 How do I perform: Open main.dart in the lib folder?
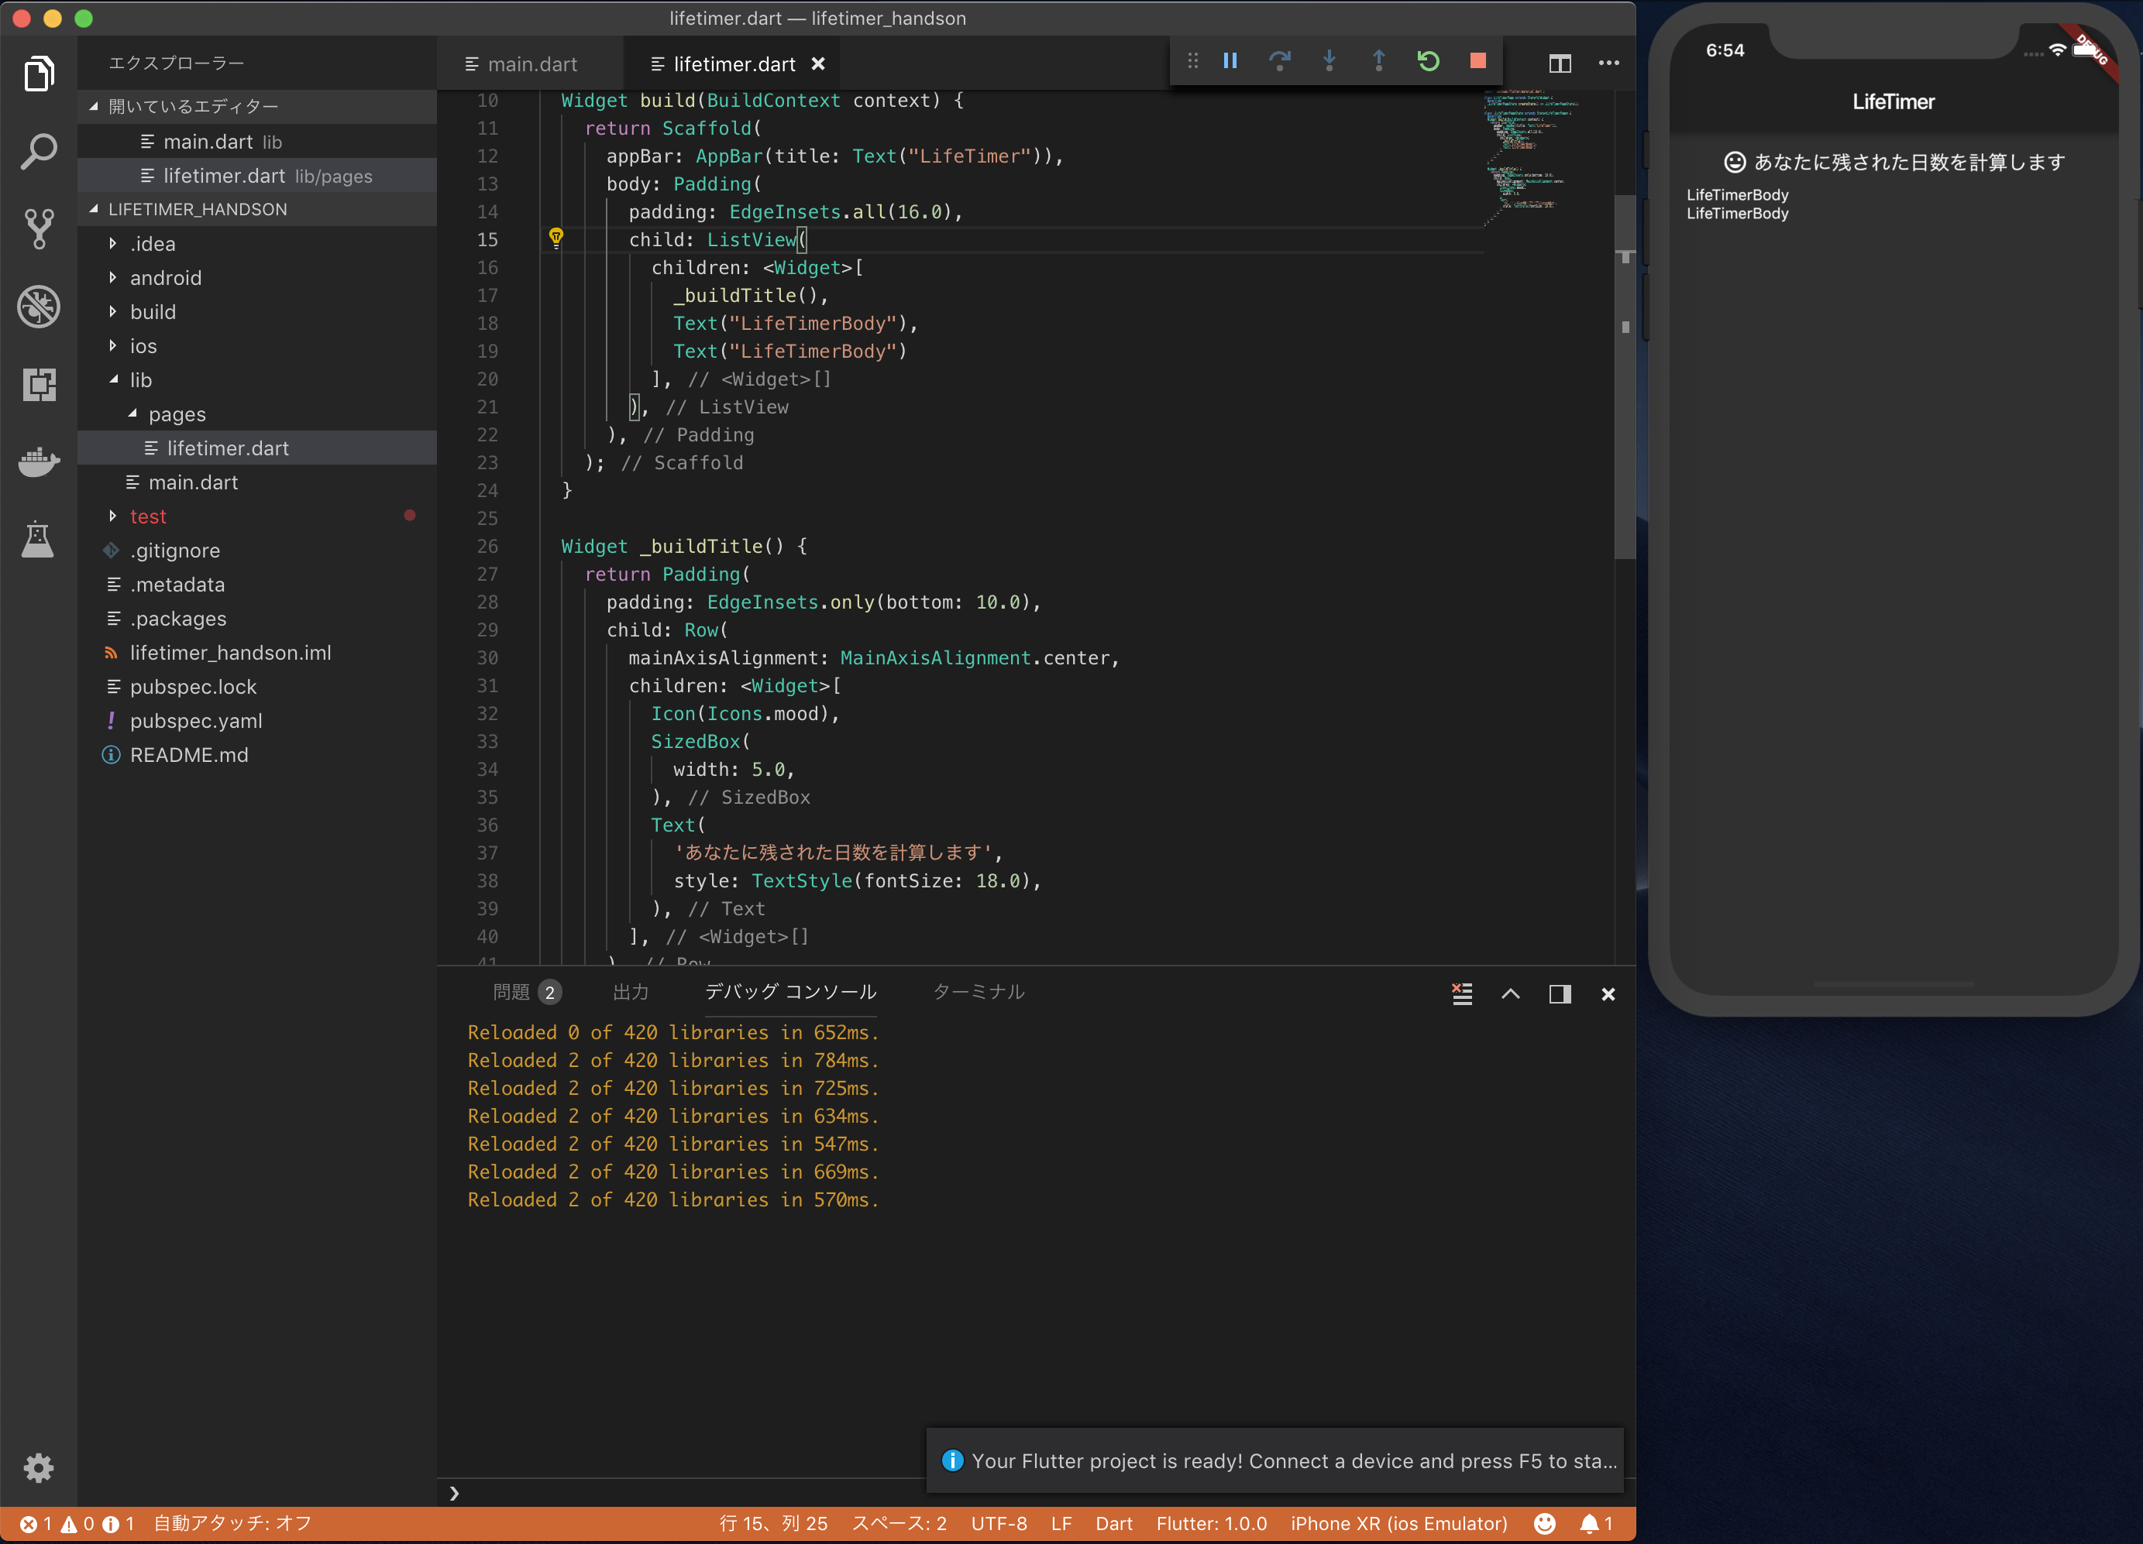(x=257, y=482)
